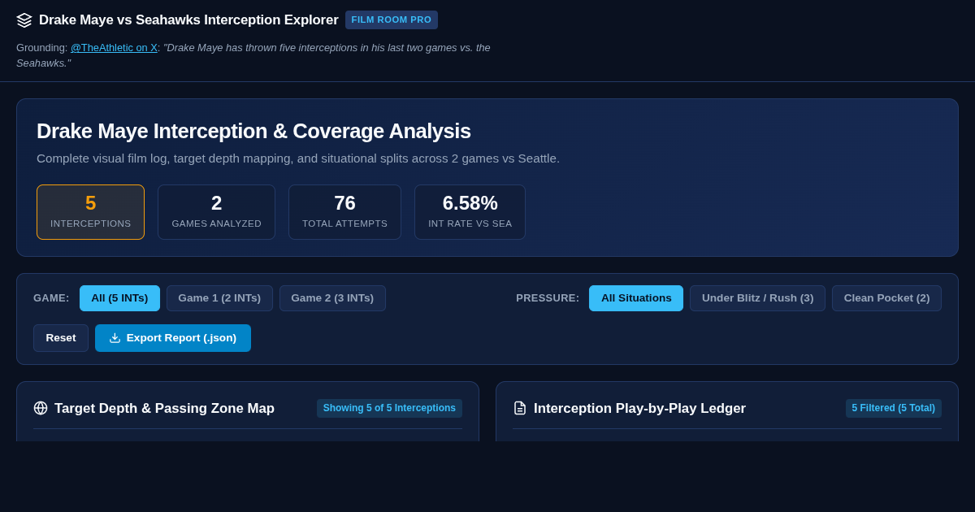Filter to Game 1 (2 INTs)
975x512 pixels.
tap(219, 298)
